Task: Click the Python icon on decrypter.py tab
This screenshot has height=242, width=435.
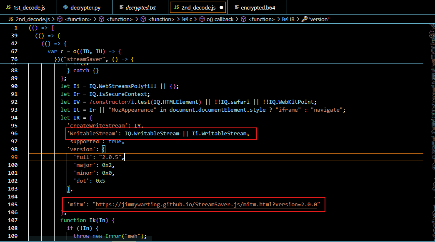Action: [x=65, y=7]
